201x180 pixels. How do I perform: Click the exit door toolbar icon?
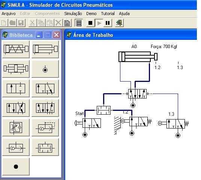click(119, 23)
